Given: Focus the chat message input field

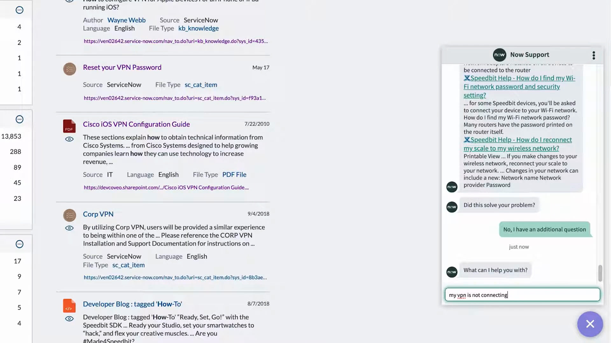Looking at the screenshot, I should 522,295.
